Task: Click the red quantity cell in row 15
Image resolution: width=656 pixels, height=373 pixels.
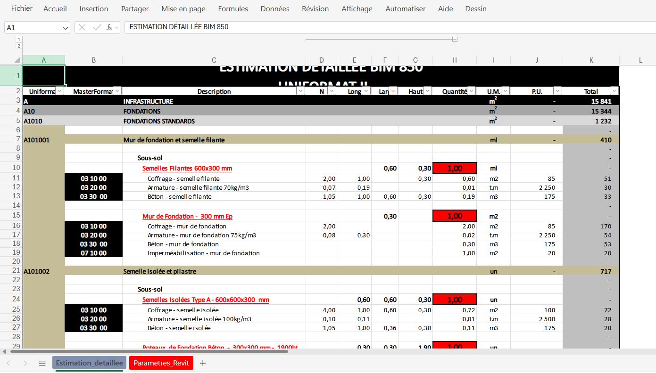Action: pyautogui.click(x=455, y=216)
